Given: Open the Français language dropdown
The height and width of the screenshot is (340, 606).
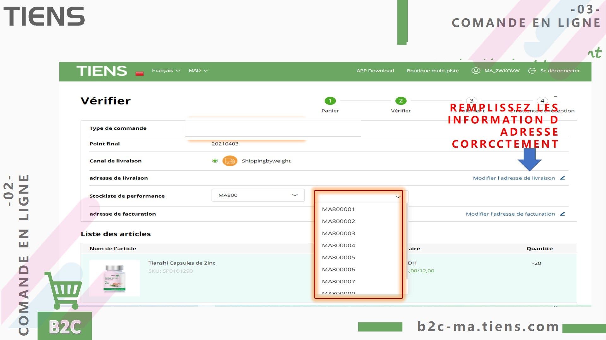Looking at the screenshot, I should (x=166, y=71).
